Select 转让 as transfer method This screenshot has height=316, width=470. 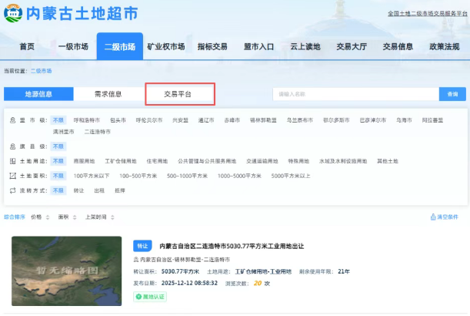click(x=78, y=190)
